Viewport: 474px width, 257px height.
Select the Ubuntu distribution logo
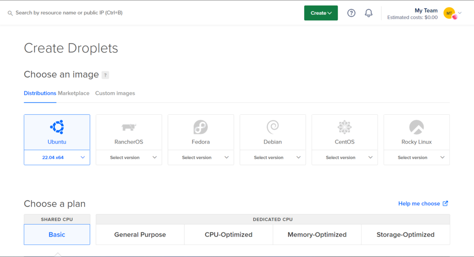pyautogui.click(x=57, y=127)
